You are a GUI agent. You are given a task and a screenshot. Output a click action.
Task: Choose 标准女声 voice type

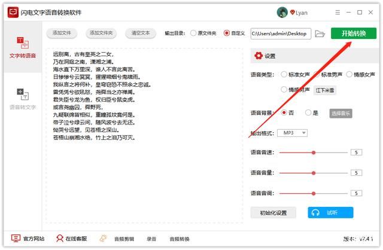pos(284,74)
